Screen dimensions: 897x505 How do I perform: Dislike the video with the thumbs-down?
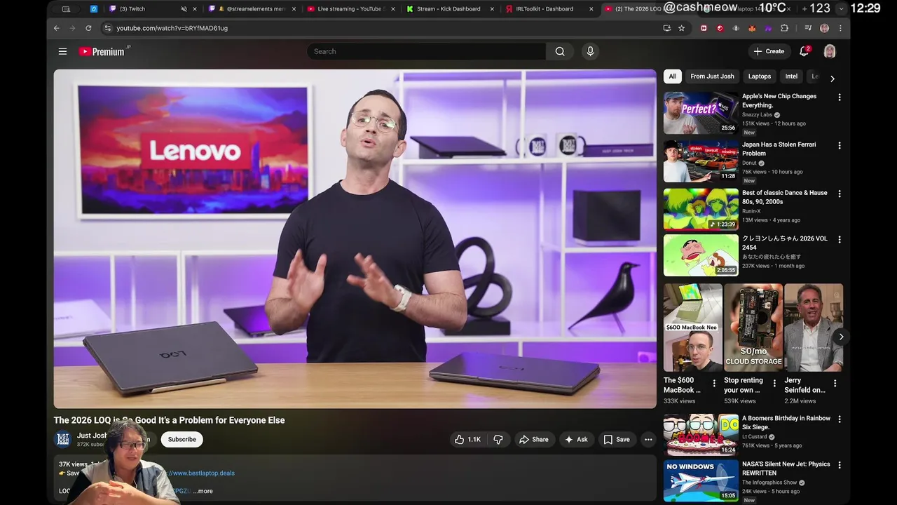pyautogui.click(x=498, y=439)
